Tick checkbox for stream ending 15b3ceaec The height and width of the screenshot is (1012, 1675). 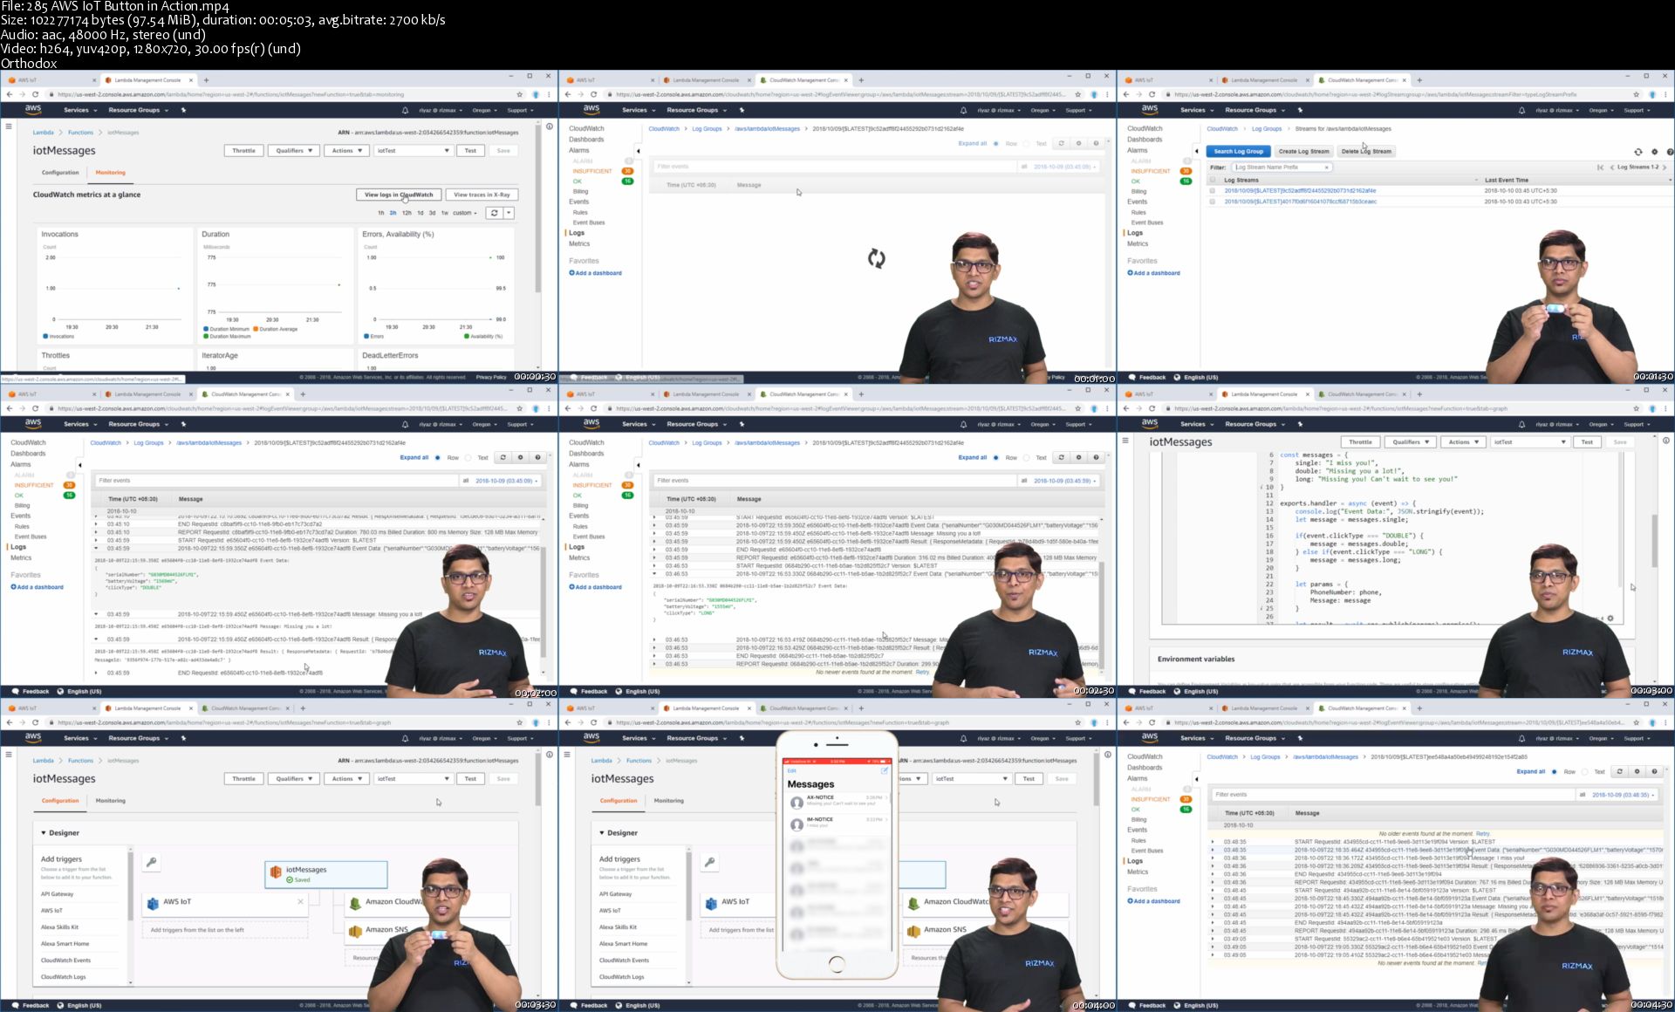pos(1212,202)
